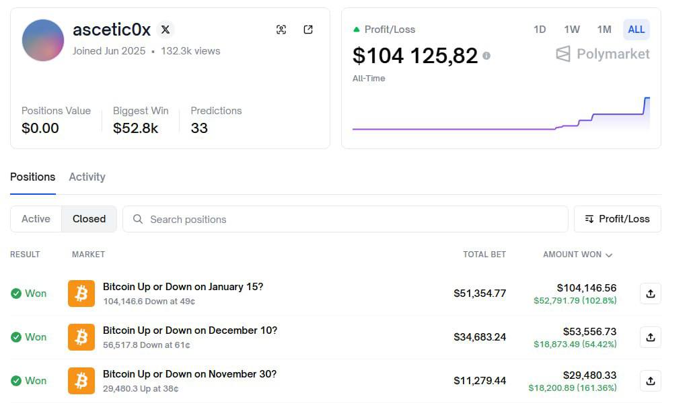This screenshot has width=691, height=403.
Task: Select the 1D time range
Action: [540, 30]
